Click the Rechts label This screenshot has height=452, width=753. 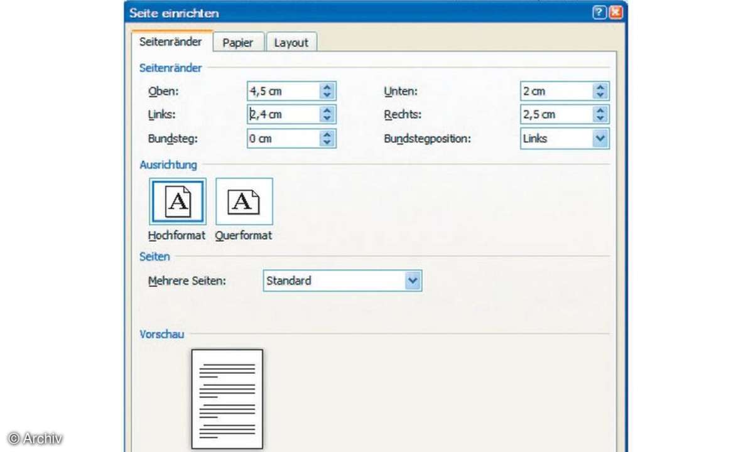(x=403, y=115)
